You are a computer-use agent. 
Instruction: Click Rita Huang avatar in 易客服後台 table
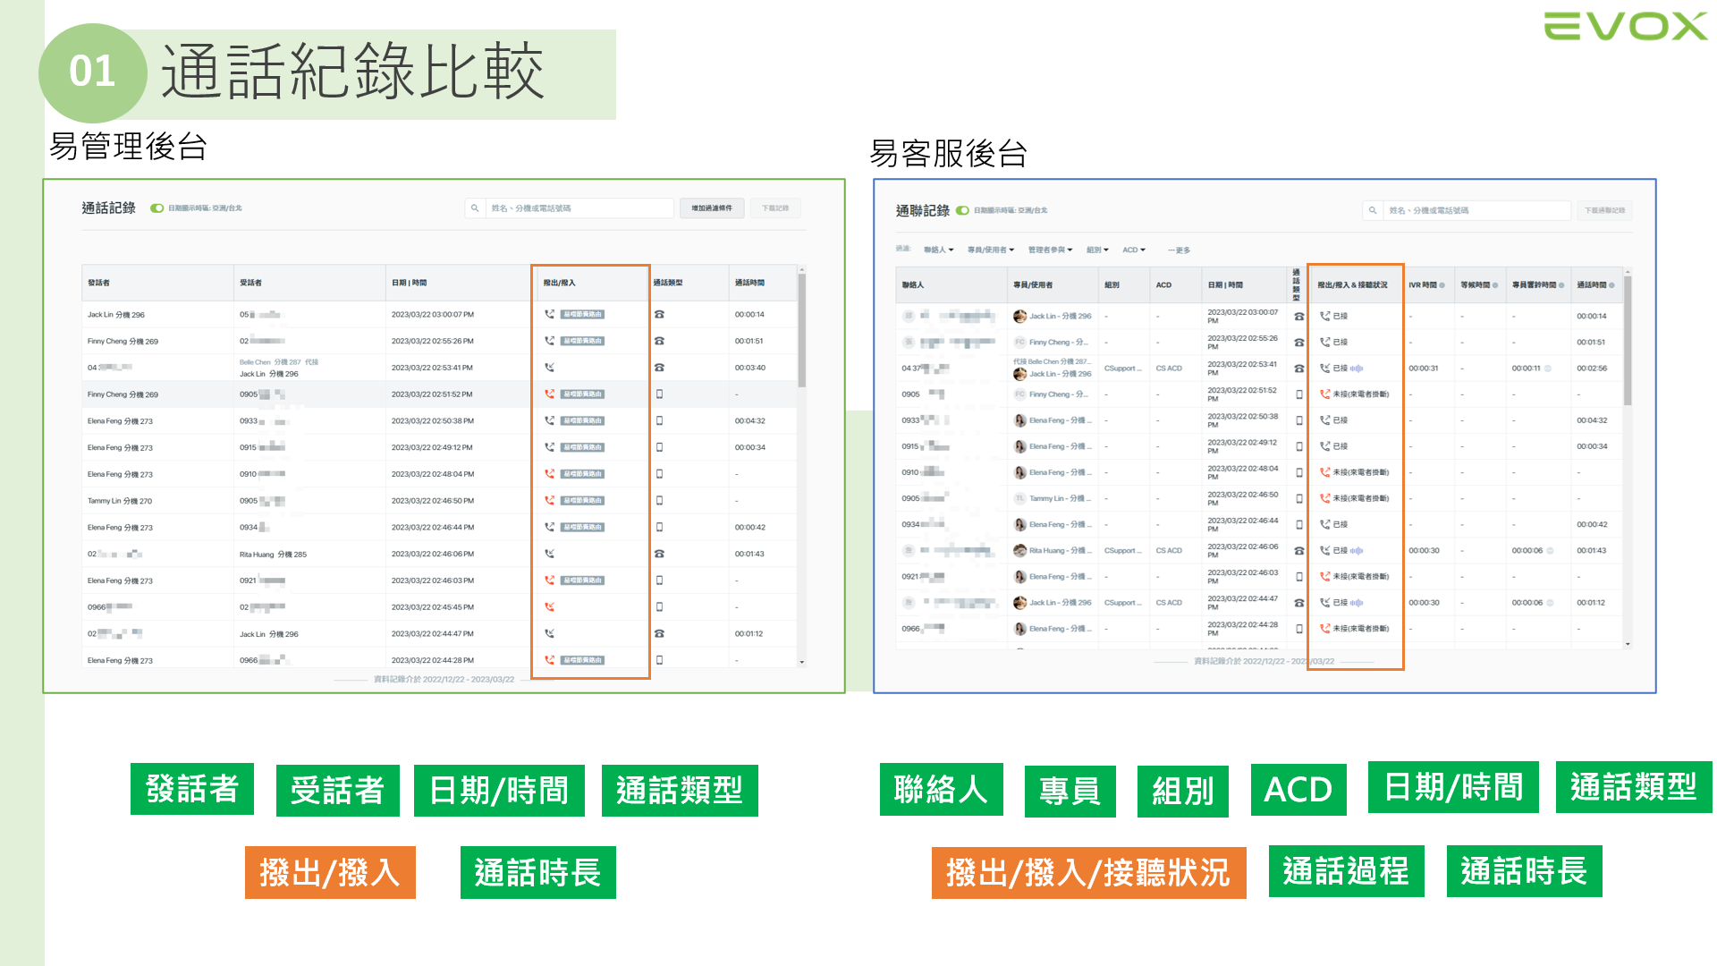1019,550
